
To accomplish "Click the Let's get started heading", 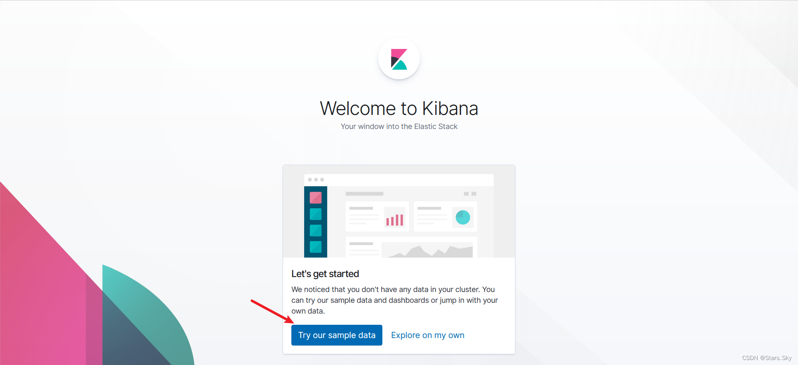I will coord(325,274).
